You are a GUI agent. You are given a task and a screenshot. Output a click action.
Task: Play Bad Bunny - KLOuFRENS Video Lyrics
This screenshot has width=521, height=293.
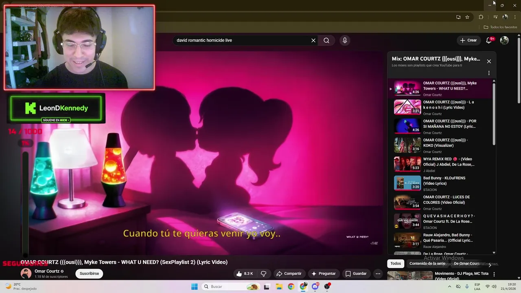pos(440,184)
